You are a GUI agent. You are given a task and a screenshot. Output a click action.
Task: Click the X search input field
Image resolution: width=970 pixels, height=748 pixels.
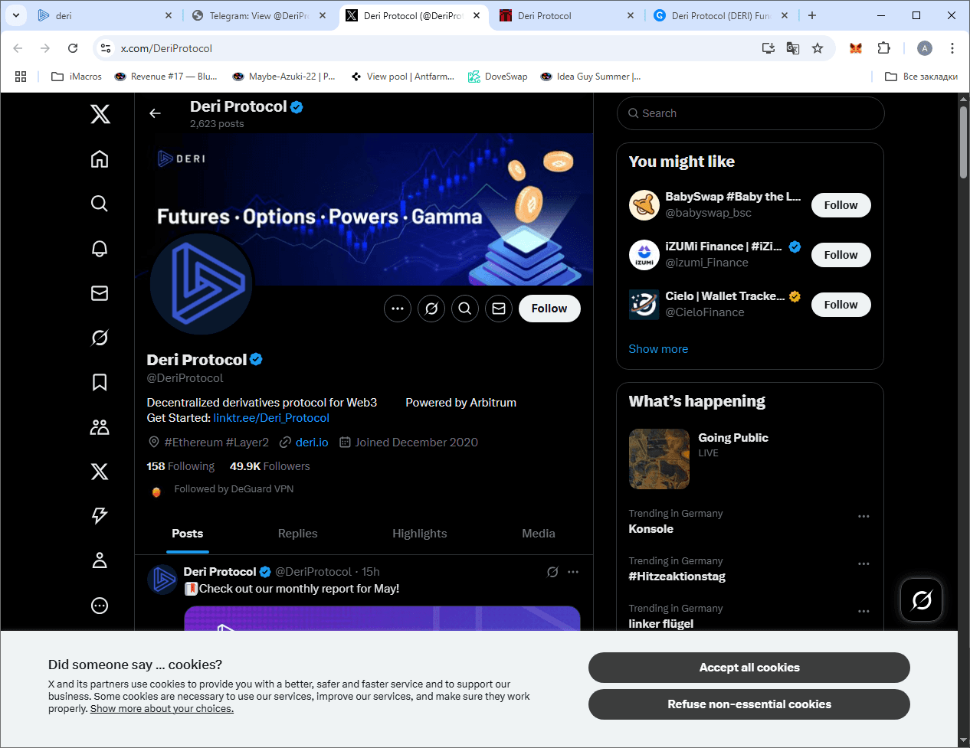pyautogui.click(x=750, y=113)
